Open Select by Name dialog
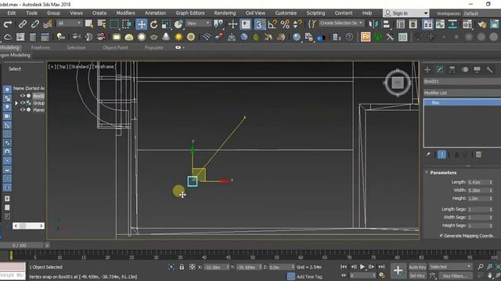Viewport: 501px width, 281px height. pyautogui.click(x=102, y=24)
